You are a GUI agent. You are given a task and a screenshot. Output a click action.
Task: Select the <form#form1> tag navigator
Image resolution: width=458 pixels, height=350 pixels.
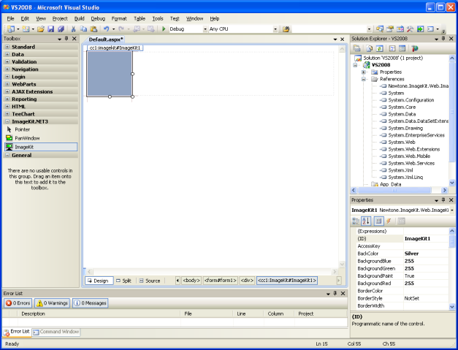[x=221, y=281]
